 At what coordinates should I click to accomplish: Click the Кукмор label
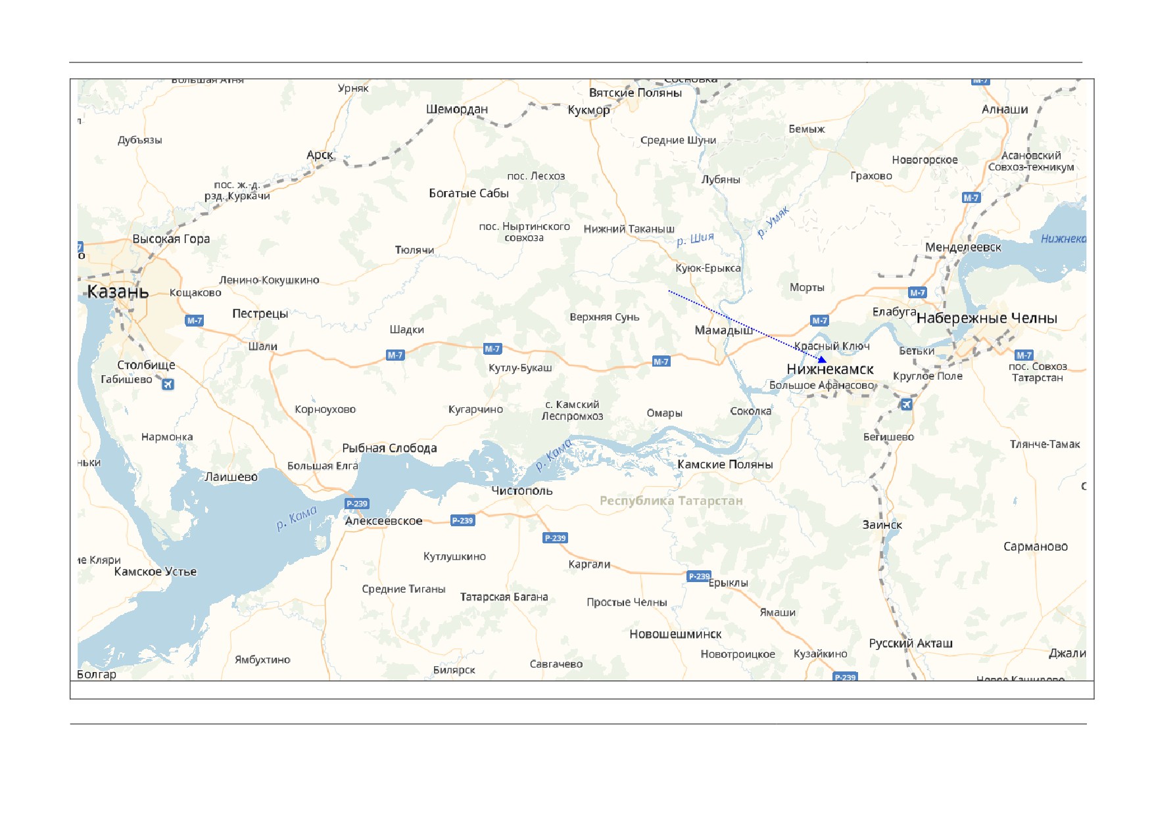click(x=589, y=110)
